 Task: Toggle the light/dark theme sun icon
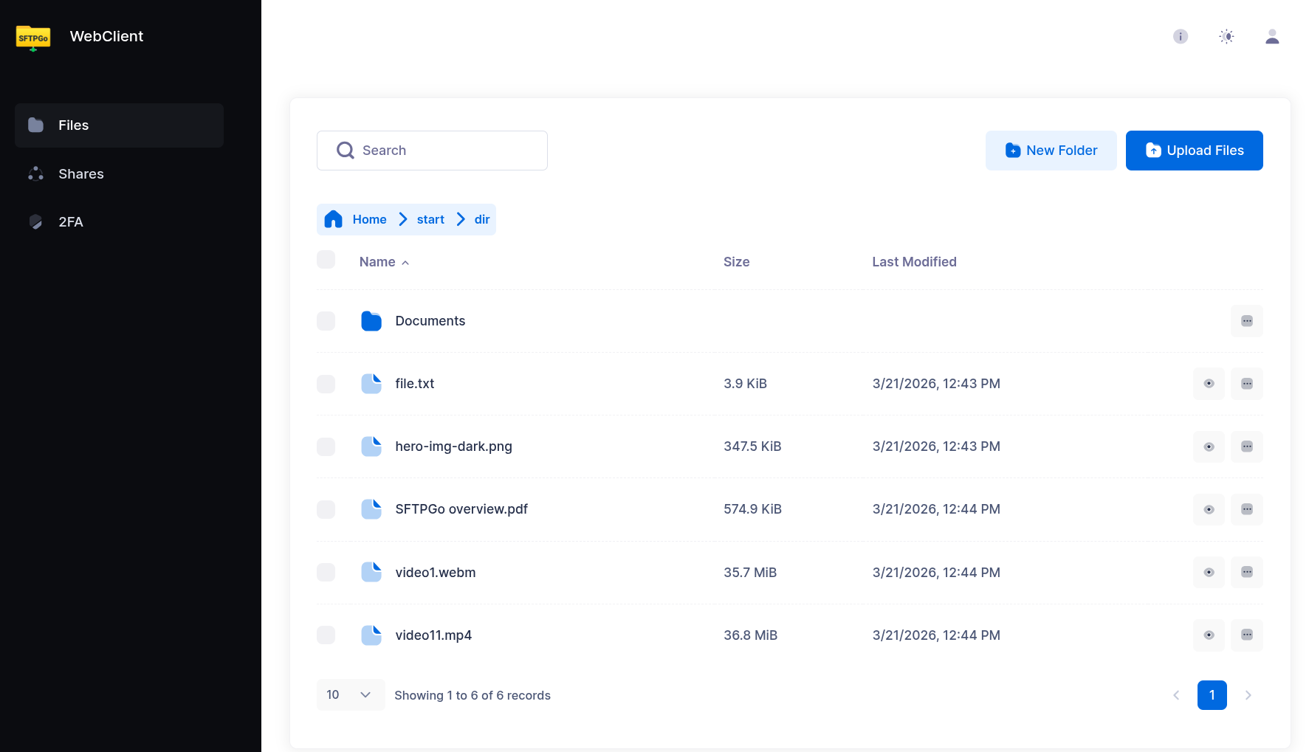click(x=1226, y=36)
